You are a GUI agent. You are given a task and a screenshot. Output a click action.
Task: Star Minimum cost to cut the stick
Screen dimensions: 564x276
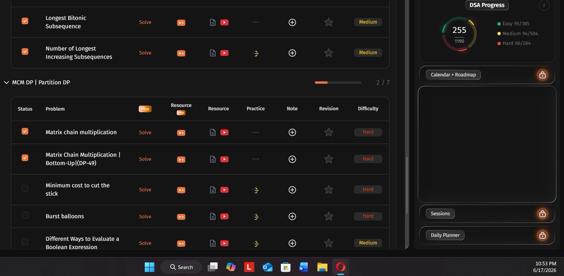point(329,190)
